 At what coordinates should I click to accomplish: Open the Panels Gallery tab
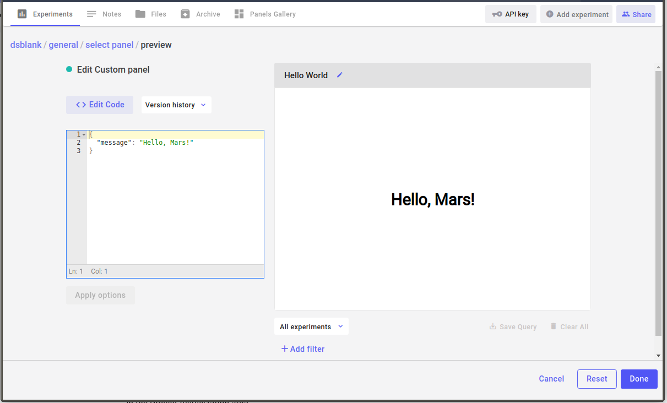(x=264, y=14)
